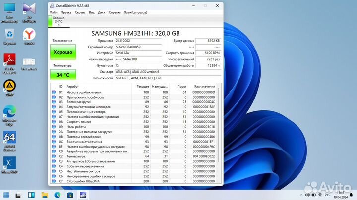Select the Повторные попытки раскрутки row
This screenshot has width=357, height=200.
click(x=133, y=132)
